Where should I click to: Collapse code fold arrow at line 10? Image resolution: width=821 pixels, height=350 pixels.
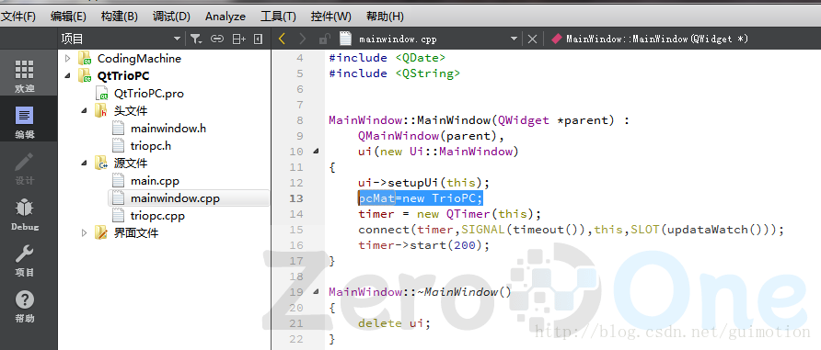[x=315, y=152]
